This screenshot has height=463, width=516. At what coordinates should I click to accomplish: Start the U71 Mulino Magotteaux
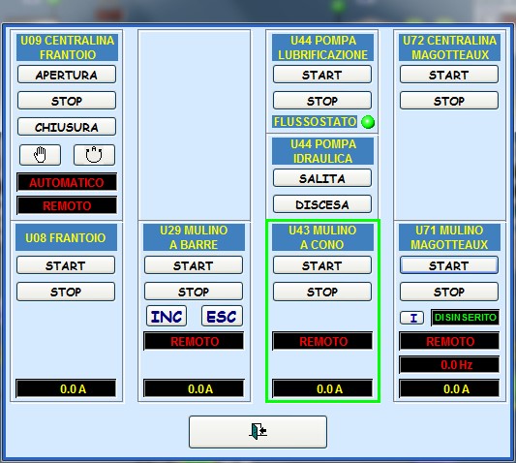[449, 265]
